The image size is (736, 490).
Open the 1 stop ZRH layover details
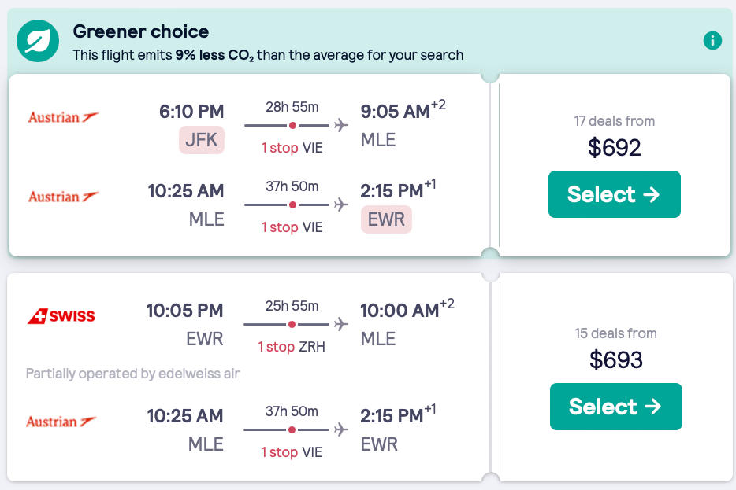[x=292, y=347]
